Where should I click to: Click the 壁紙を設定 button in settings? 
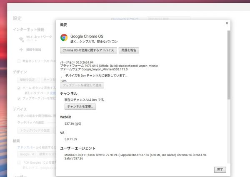pyautogui.click(x=28, y=80)
